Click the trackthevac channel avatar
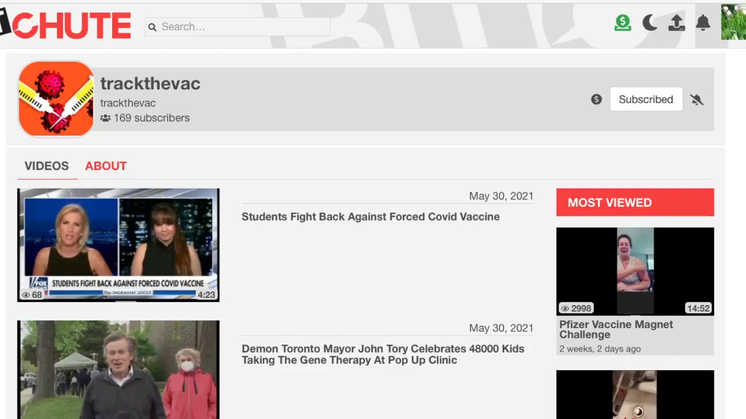Image resolution: width=746 pixels, height=419 pixels. pos(56,99)
